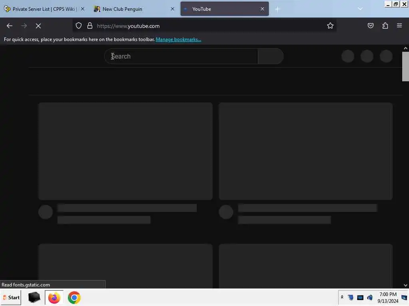Launch Google Chrome from the taskbar
This screenshot has width=409, height=306.
(74, 298)
